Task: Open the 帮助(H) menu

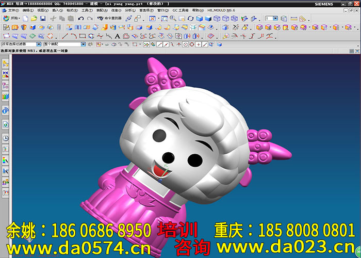Action: pyautogui.click(x=198, y=10)
